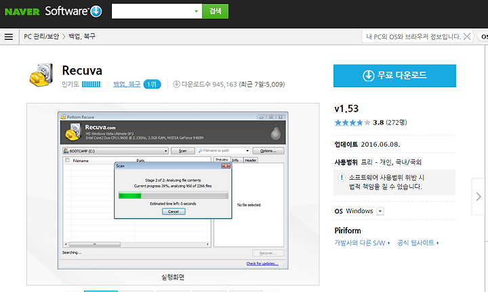
Task: Click Cancel in the Scan dialog
Action: [x=174, y=212]
